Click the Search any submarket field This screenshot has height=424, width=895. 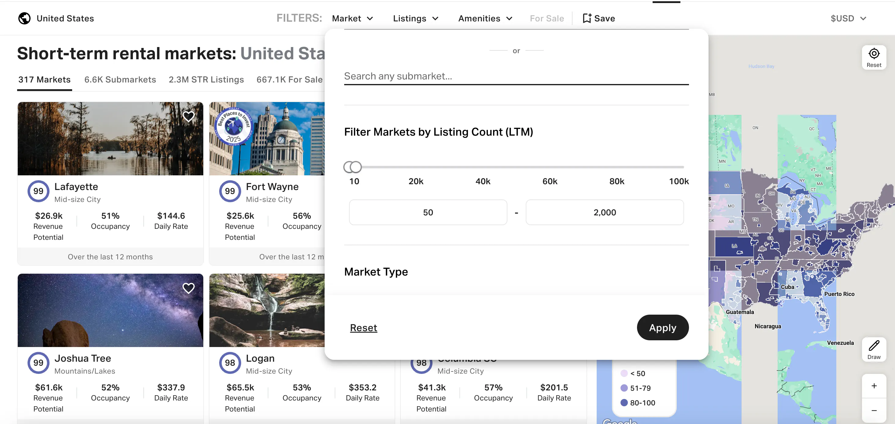(516, 76)
